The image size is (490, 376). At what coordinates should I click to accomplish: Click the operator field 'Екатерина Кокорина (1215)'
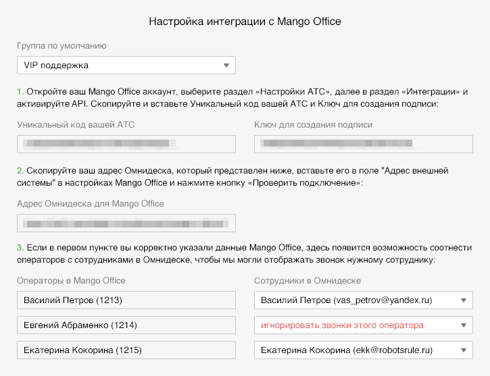click(x=126, y=350)
